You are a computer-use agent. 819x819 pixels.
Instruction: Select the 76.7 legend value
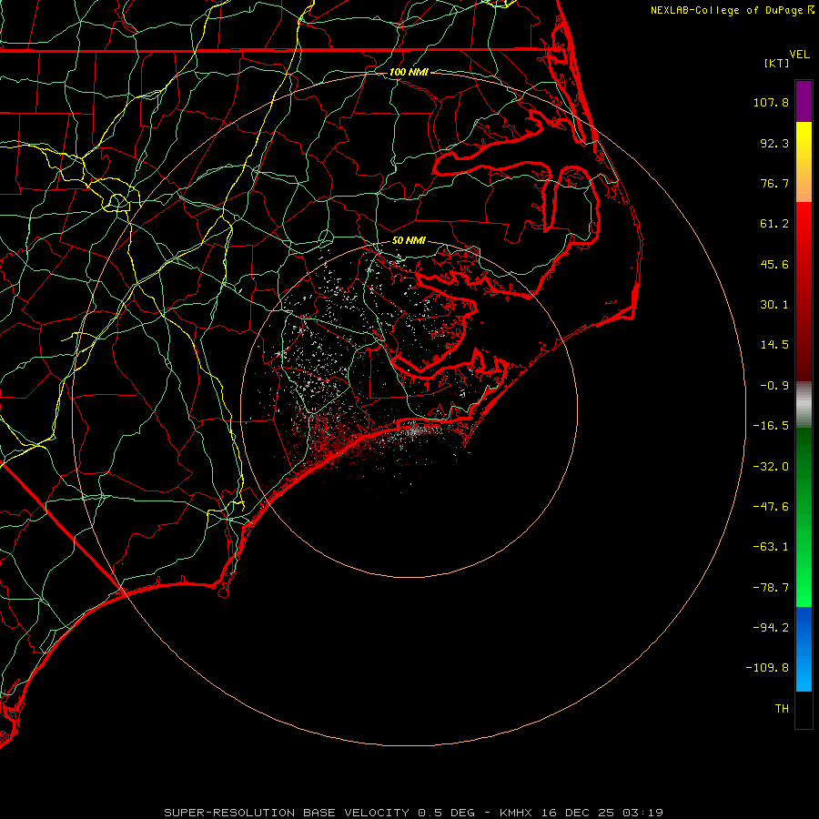774,183
